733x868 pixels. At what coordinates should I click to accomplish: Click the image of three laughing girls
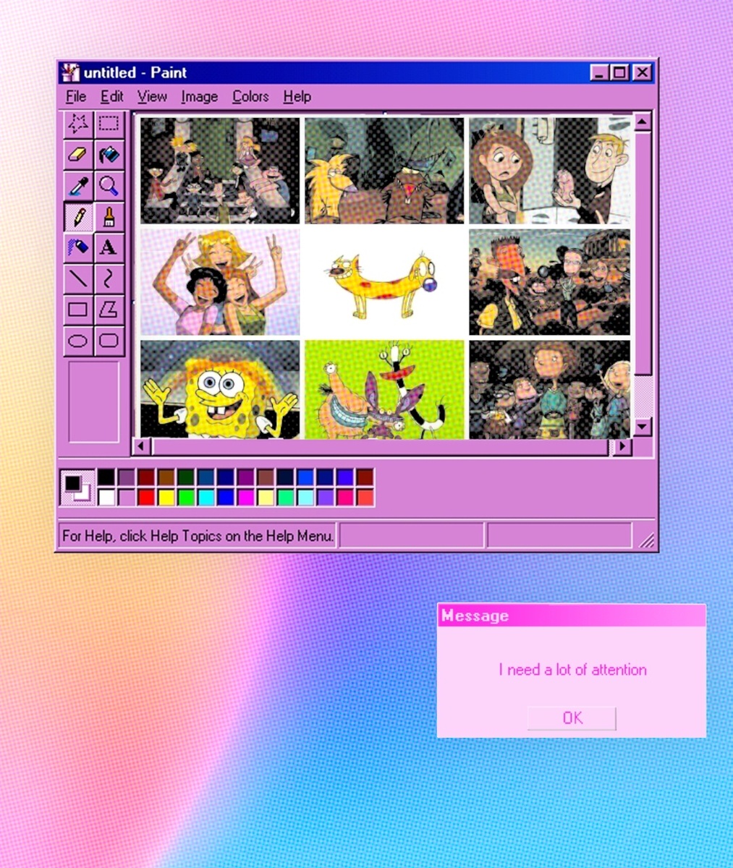point(220,283)
